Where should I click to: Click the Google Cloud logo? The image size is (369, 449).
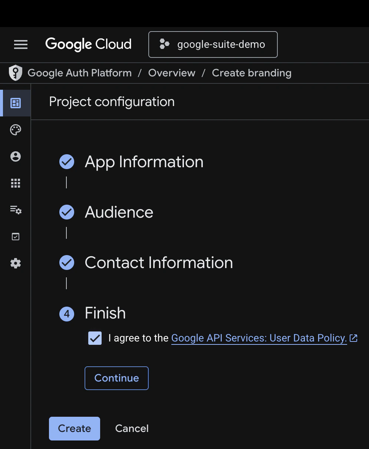pyautogui.click(x=88, y=44)
